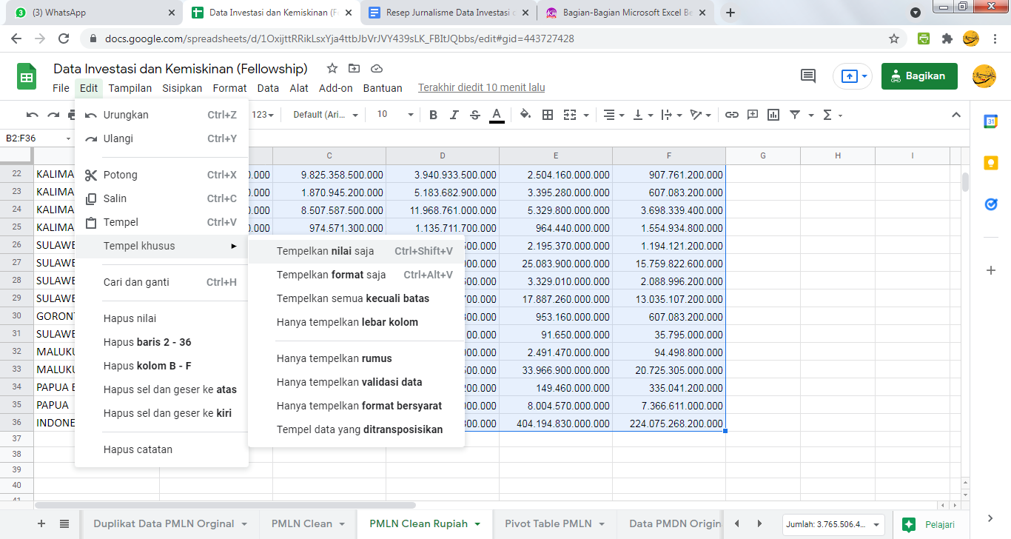Click Cari dan ganti menu entry

pyautogui.click(x=136, y=282)
